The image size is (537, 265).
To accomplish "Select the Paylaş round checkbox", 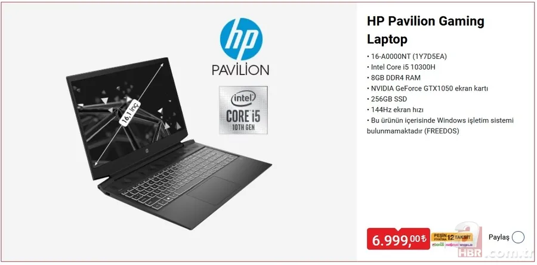I will pyautogui.click(x=518, y=237).
